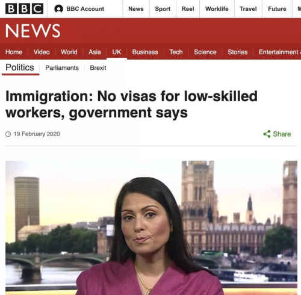Click the white NEWS banner logo

point(33,31)
